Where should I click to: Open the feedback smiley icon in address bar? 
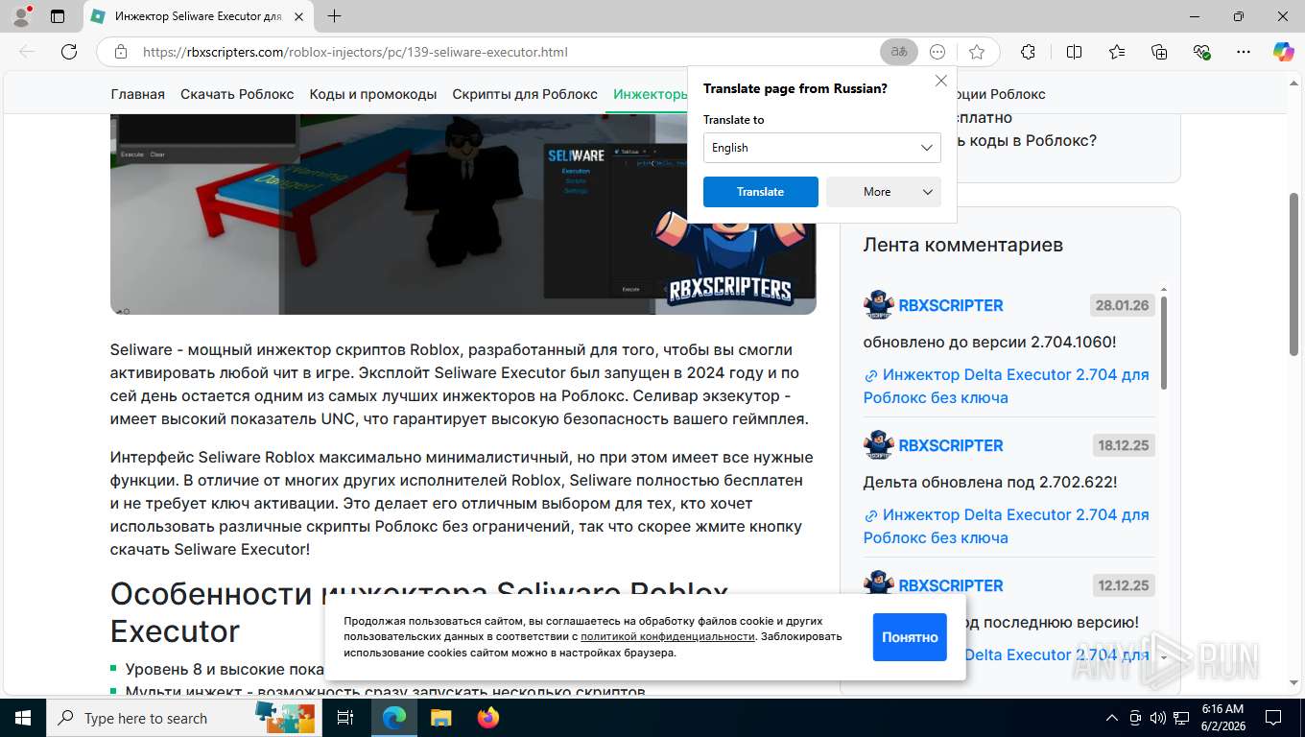938,52
